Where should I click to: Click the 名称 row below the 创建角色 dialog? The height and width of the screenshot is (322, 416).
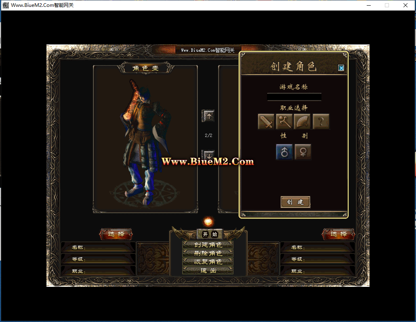click(317, 247)
